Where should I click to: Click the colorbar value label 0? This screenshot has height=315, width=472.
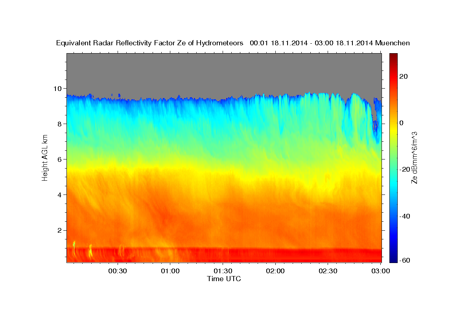coord(402,123)
